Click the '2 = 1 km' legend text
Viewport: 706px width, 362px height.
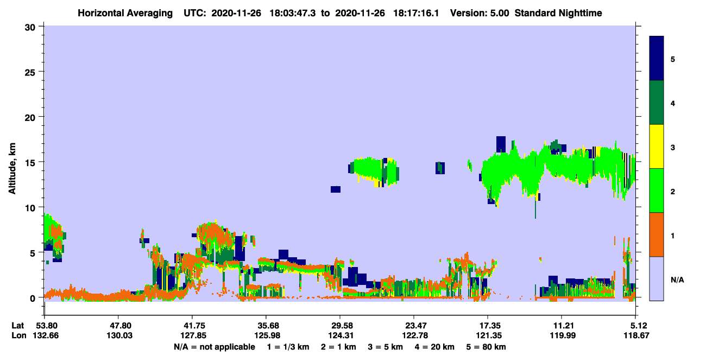click(x=338, y=347)
